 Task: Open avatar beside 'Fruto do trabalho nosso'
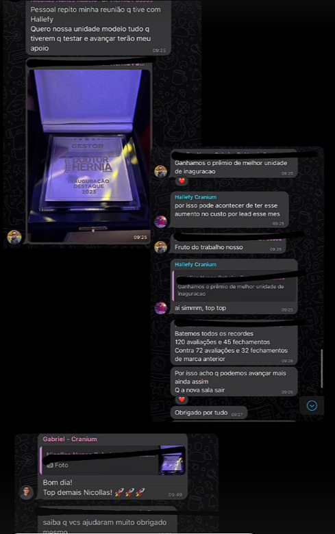coord(160,247)
